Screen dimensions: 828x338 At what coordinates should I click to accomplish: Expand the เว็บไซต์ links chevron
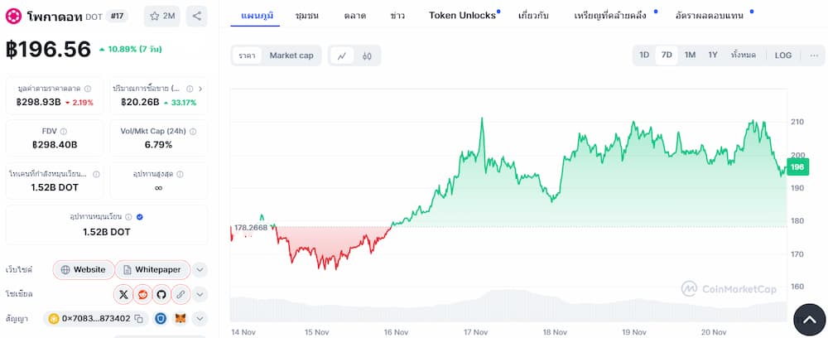200,270
